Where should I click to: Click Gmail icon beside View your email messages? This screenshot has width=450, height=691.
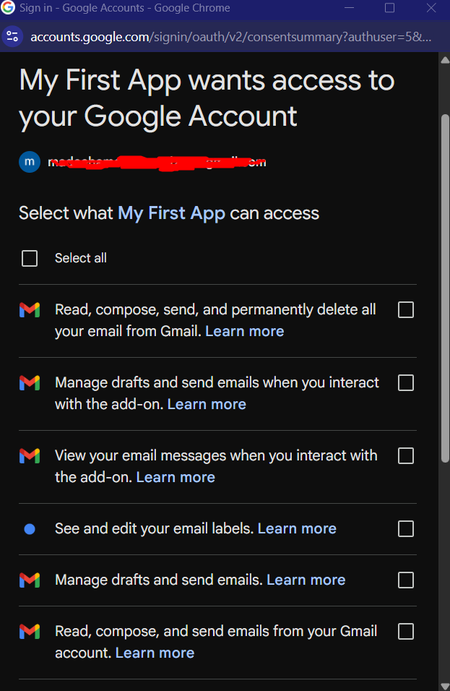point(30,456)
